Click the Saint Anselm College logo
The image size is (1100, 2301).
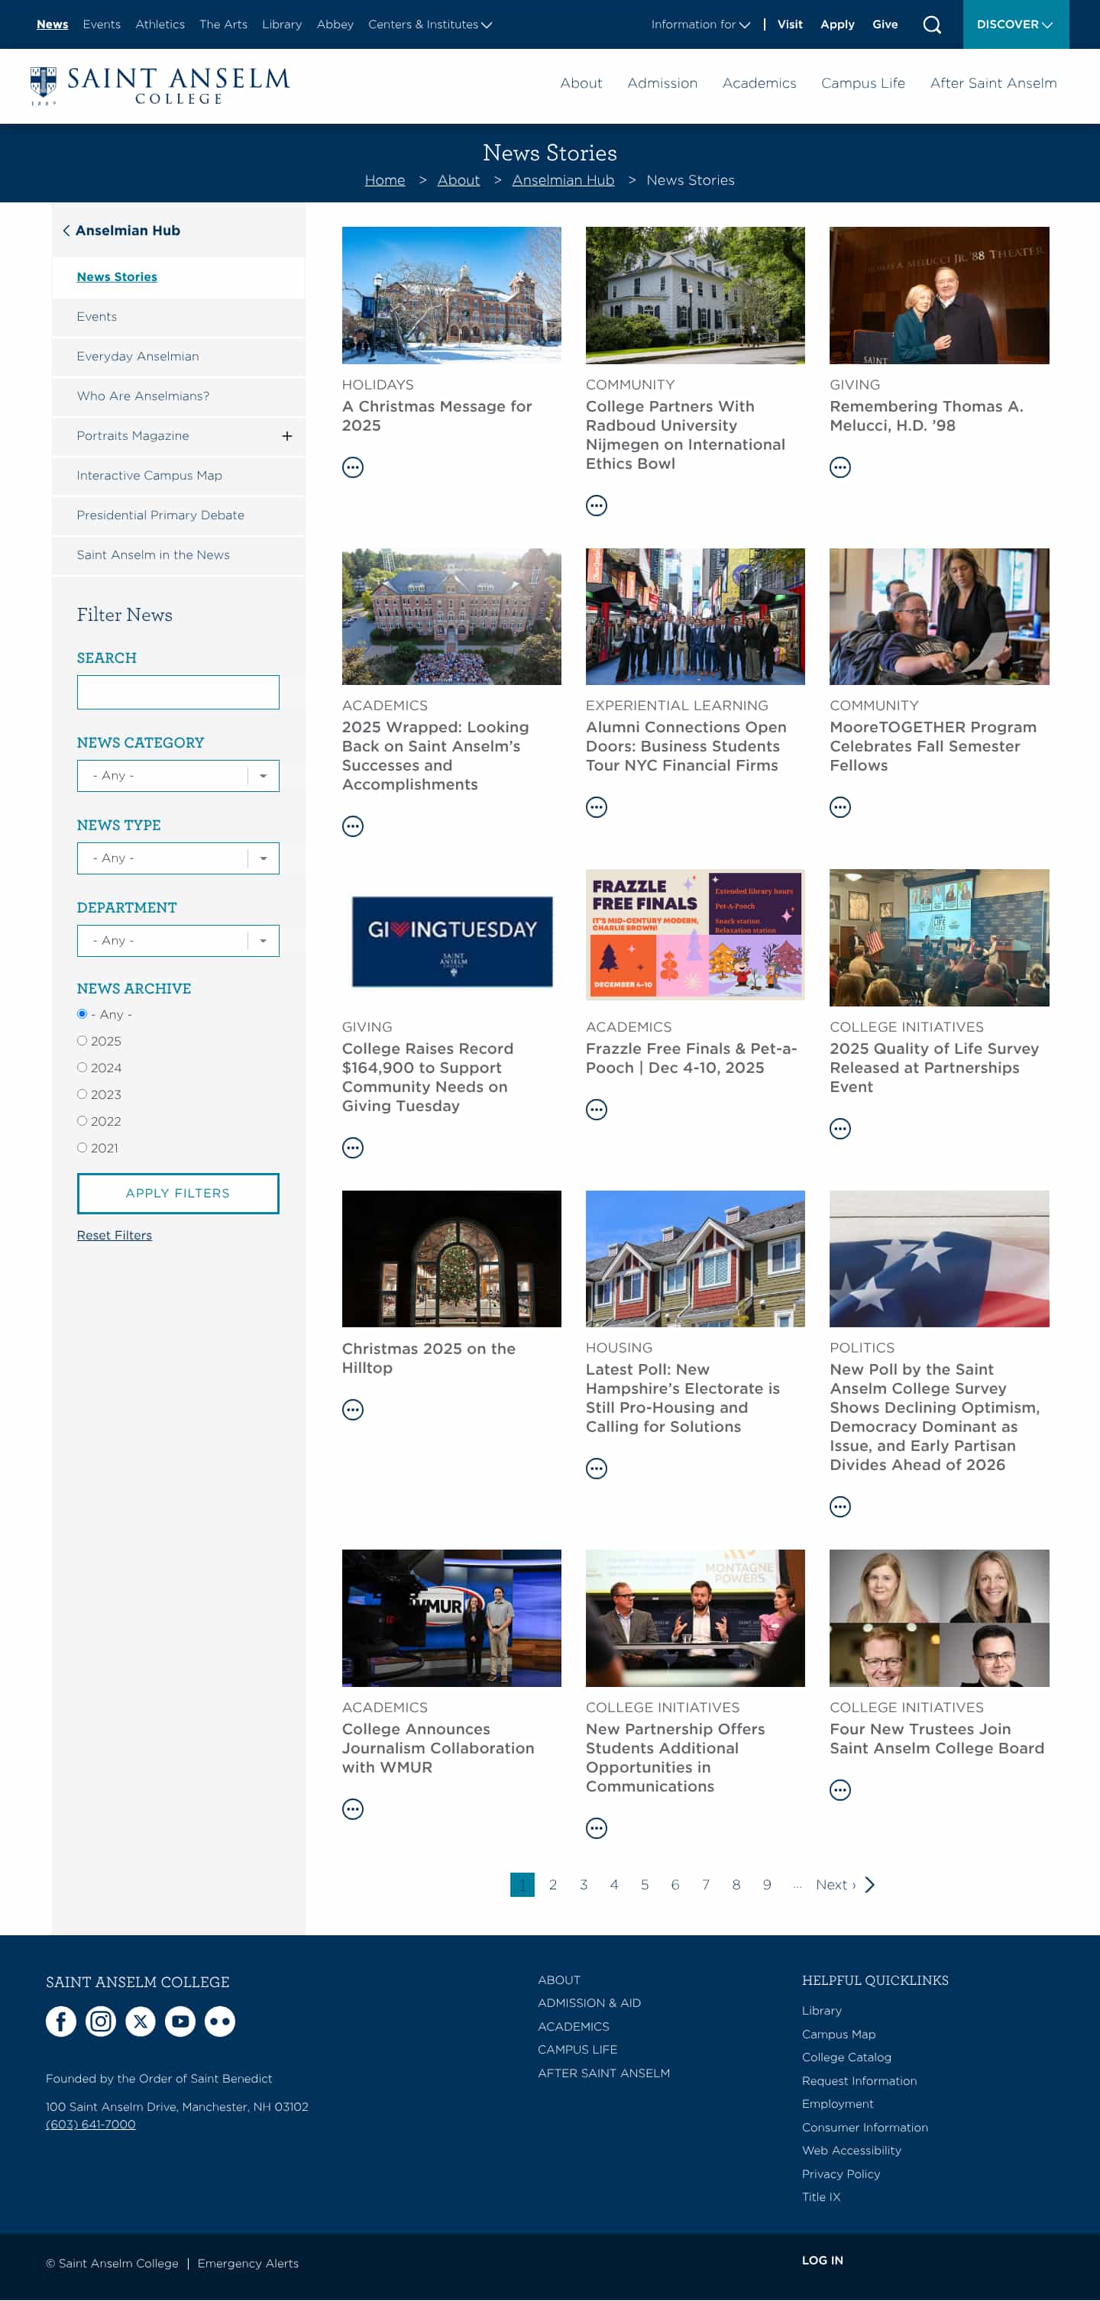click(160, 86)
